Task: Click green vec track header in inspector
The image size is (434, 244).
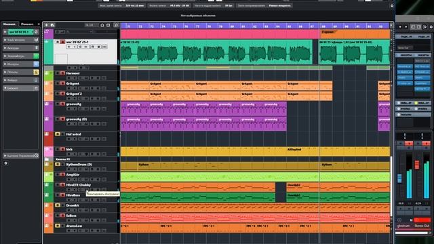Action: pos(21,32)
